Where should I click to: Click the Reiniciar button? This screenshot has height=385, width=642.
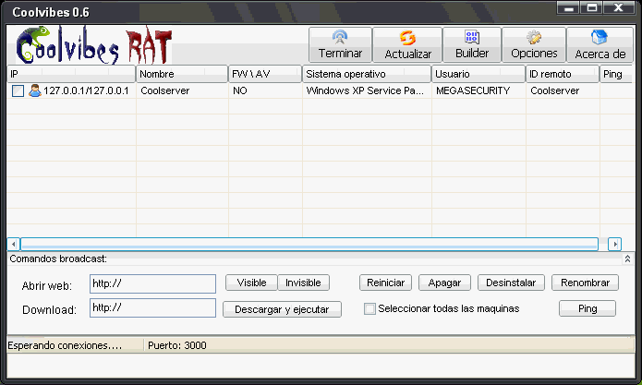[x=385, y=283]
